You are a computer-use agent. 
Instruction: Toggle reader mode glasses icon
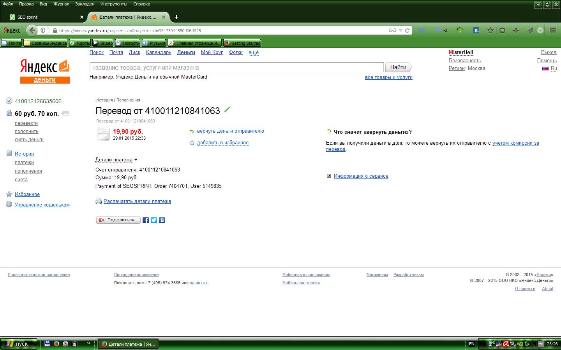(392, 30)
